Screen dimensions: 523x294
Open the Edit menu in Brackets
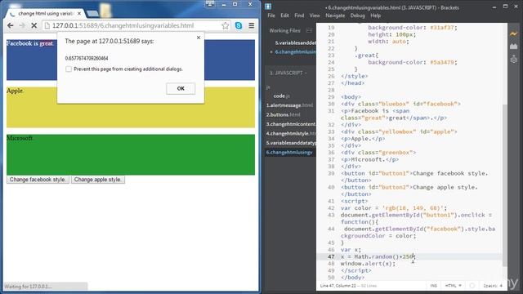284,16
